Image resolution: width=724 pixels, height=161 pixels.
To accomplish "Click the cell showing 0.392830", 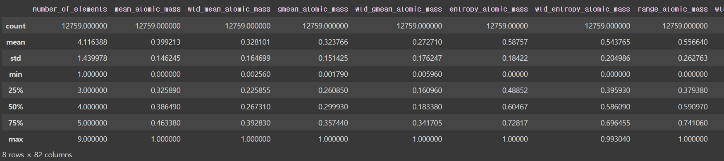I will [x=256, y=123].
